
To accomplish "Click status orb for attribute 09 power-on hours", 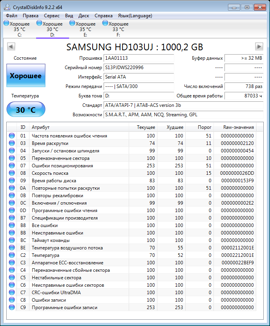I will click(12, 180).
